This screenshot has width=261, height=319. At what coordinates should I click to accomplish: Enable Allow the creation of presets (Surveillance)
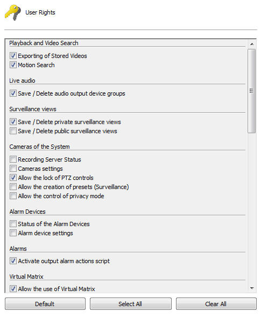[x=13, y=186]
